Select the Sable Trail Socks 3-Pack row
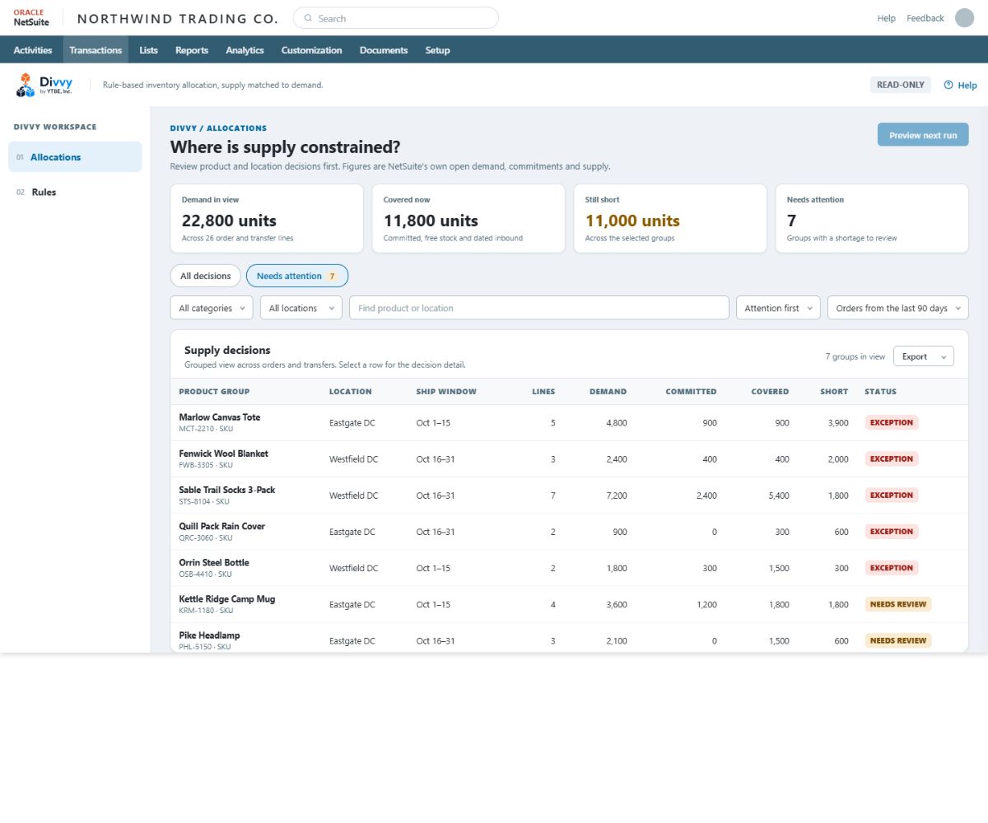988x823 pixels. pyautogui.click(x=569, y=495)
